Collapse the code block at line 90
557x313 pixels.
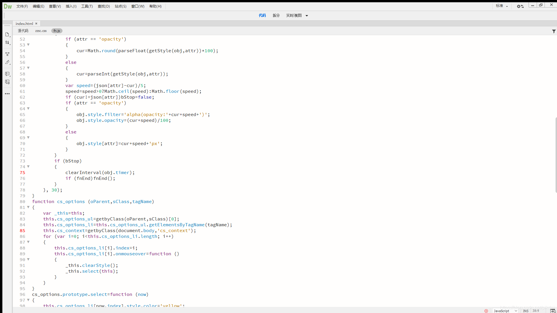[x=28, y=259]
